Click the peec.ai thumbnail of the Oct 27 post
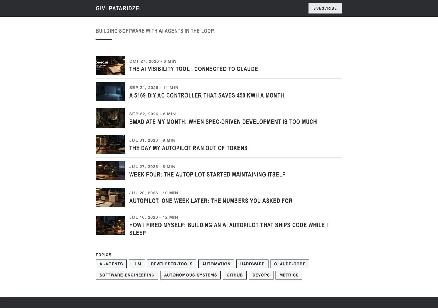 click(110, 65)
